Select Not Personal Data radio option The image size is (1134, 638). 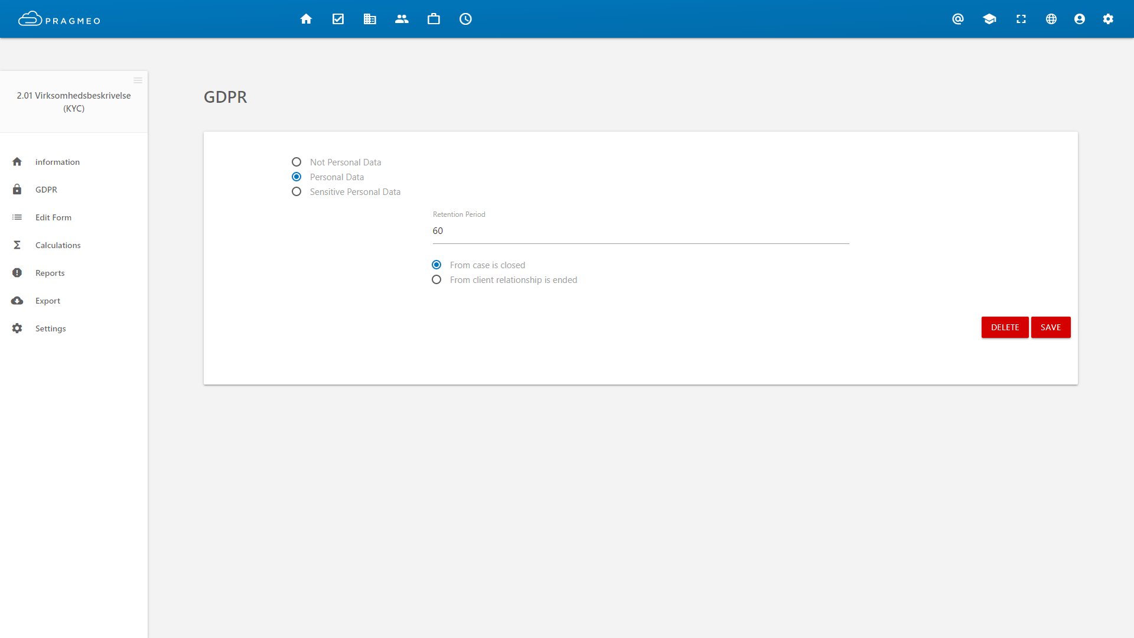296,162
